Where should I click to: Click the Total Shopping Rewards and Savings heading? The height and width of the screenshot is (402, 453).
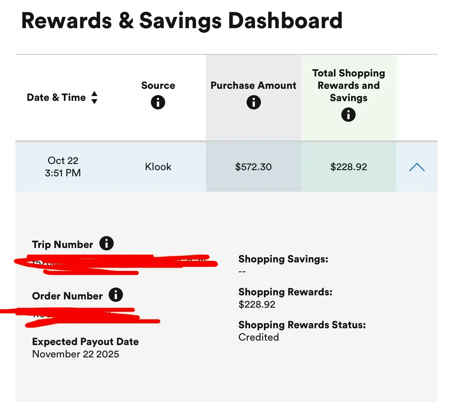(349, 85)
